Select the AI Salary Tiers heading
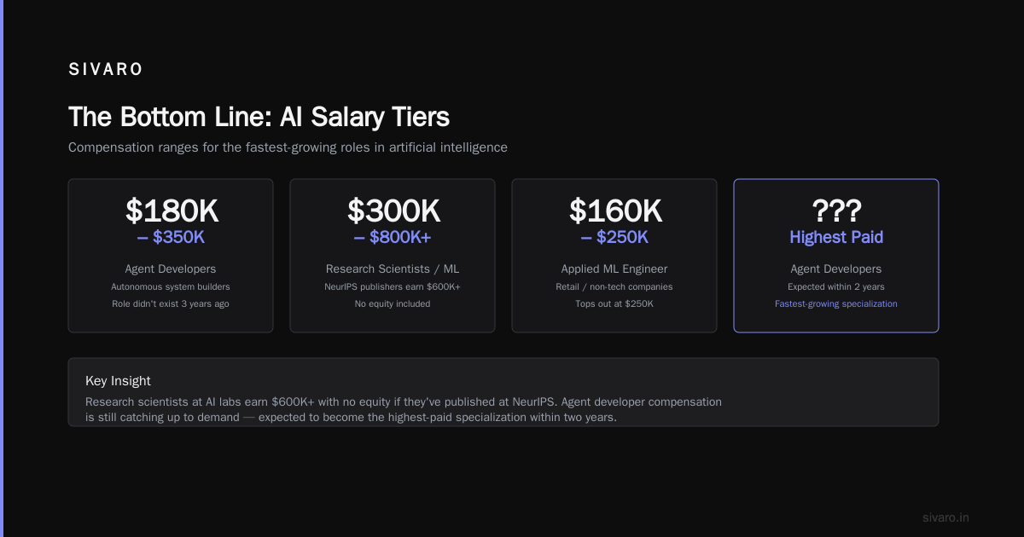Screen dimensions: 1024x537 (259, 117)
